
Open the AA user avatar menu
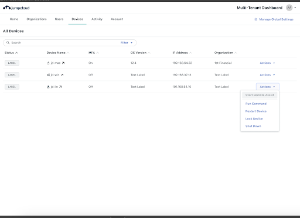click(x=289, y=8)
